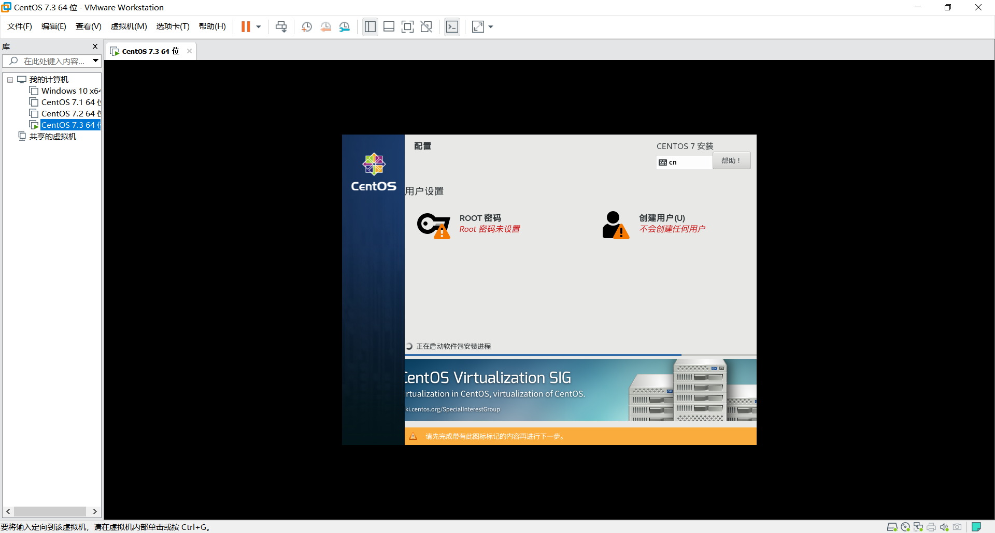Viewport: 995px width, 533px height.
Task: Collapse the 我的计算机 tree node
Action: click(x=10, y=80)
